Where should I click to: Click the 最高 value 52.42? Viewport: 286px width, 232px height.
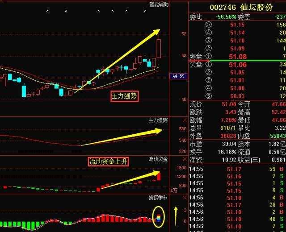tap(279, 112)
